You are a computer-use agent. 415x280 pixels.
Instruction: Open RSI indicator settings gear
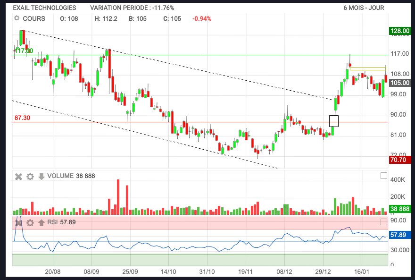[x=30, y=222]
